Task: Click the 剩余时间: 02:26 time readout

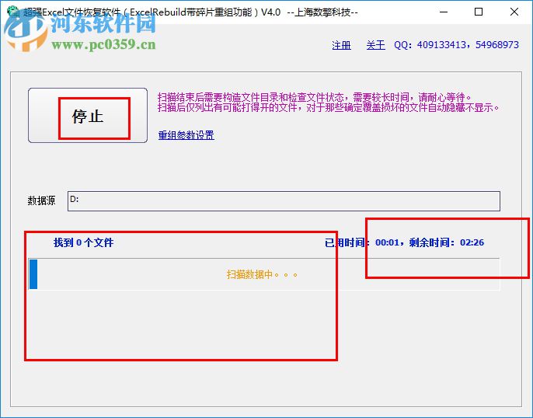Action: [x=446, y=242]
